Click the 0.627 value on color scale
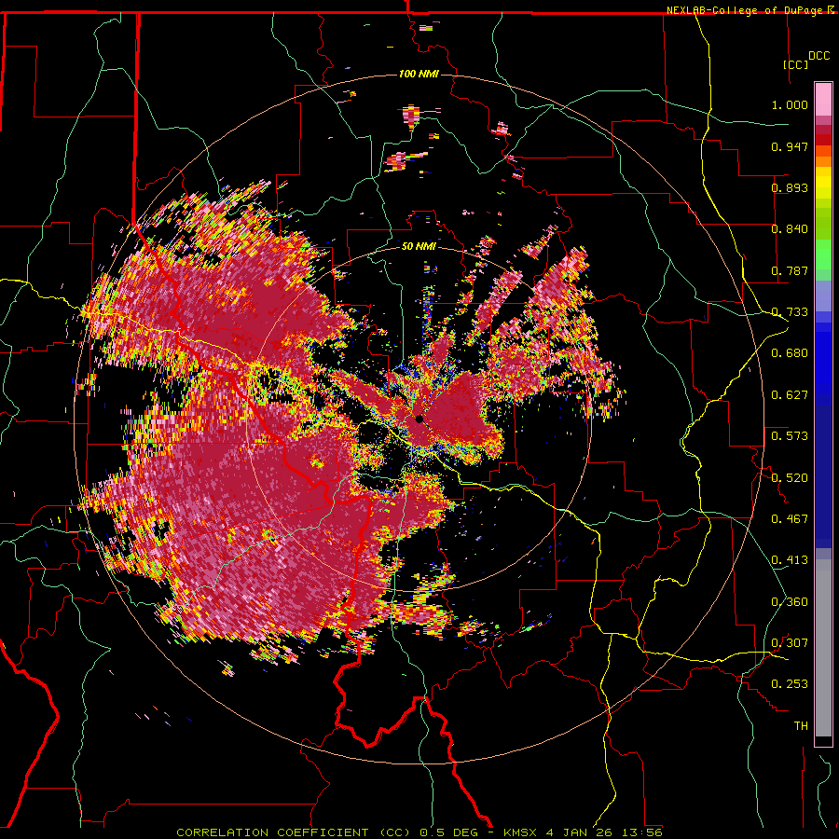 (790, 395)
